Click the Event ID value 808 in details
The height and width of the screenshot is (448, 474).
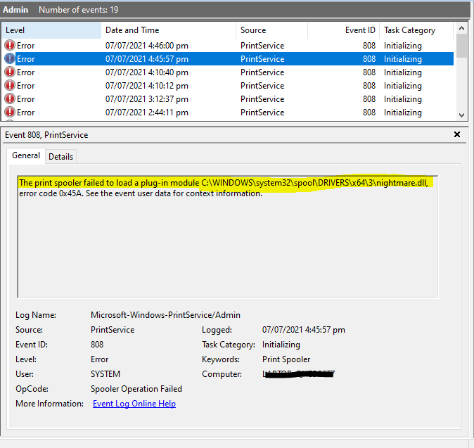[97, 345]
